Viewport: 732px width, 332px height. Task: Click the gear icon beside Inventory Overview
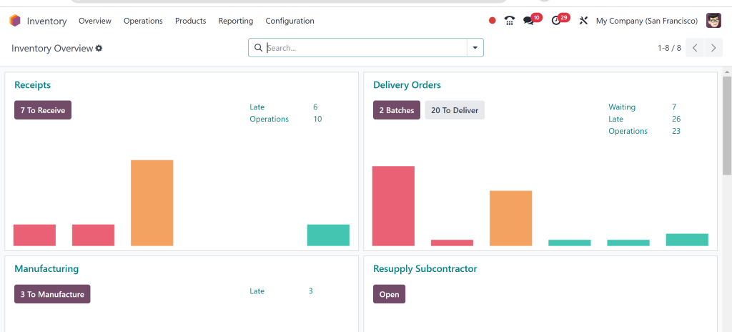[99, 48]
